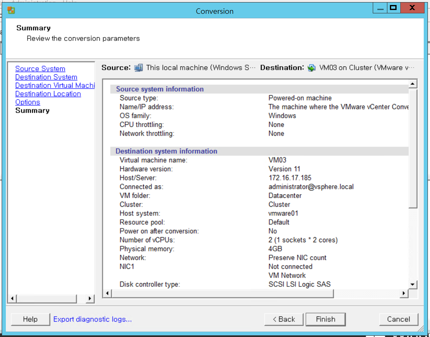This screenshot has height=337, width=430.
Task: Click step list scroll right arrow
Action: click(x=90, y=298)
